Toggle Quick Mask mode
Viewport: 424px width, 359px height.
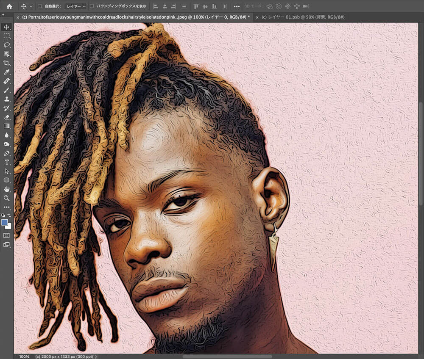coord(7,235)
